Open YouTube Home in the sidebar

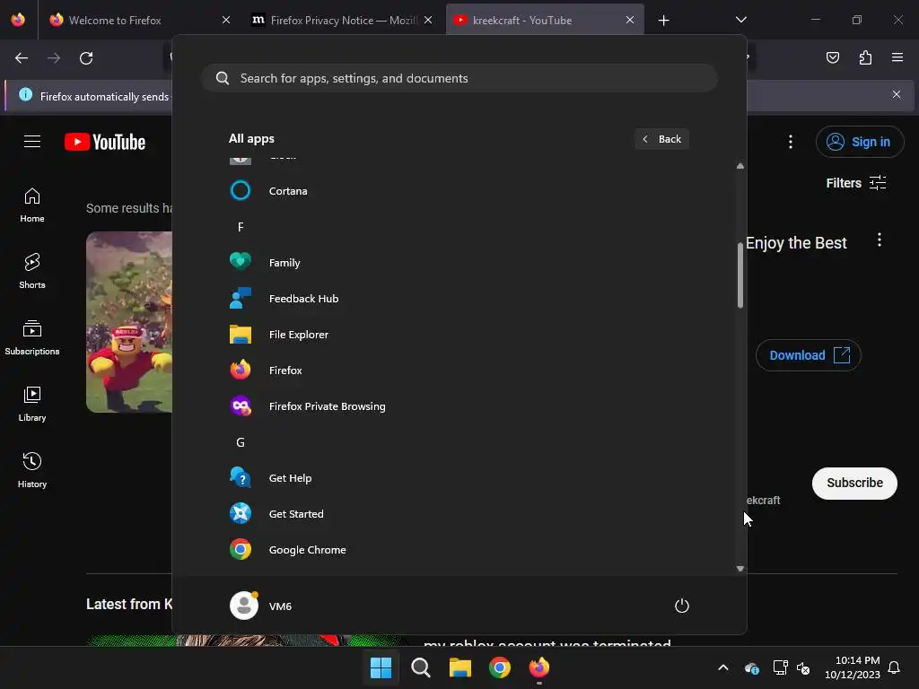coord(32,205)
